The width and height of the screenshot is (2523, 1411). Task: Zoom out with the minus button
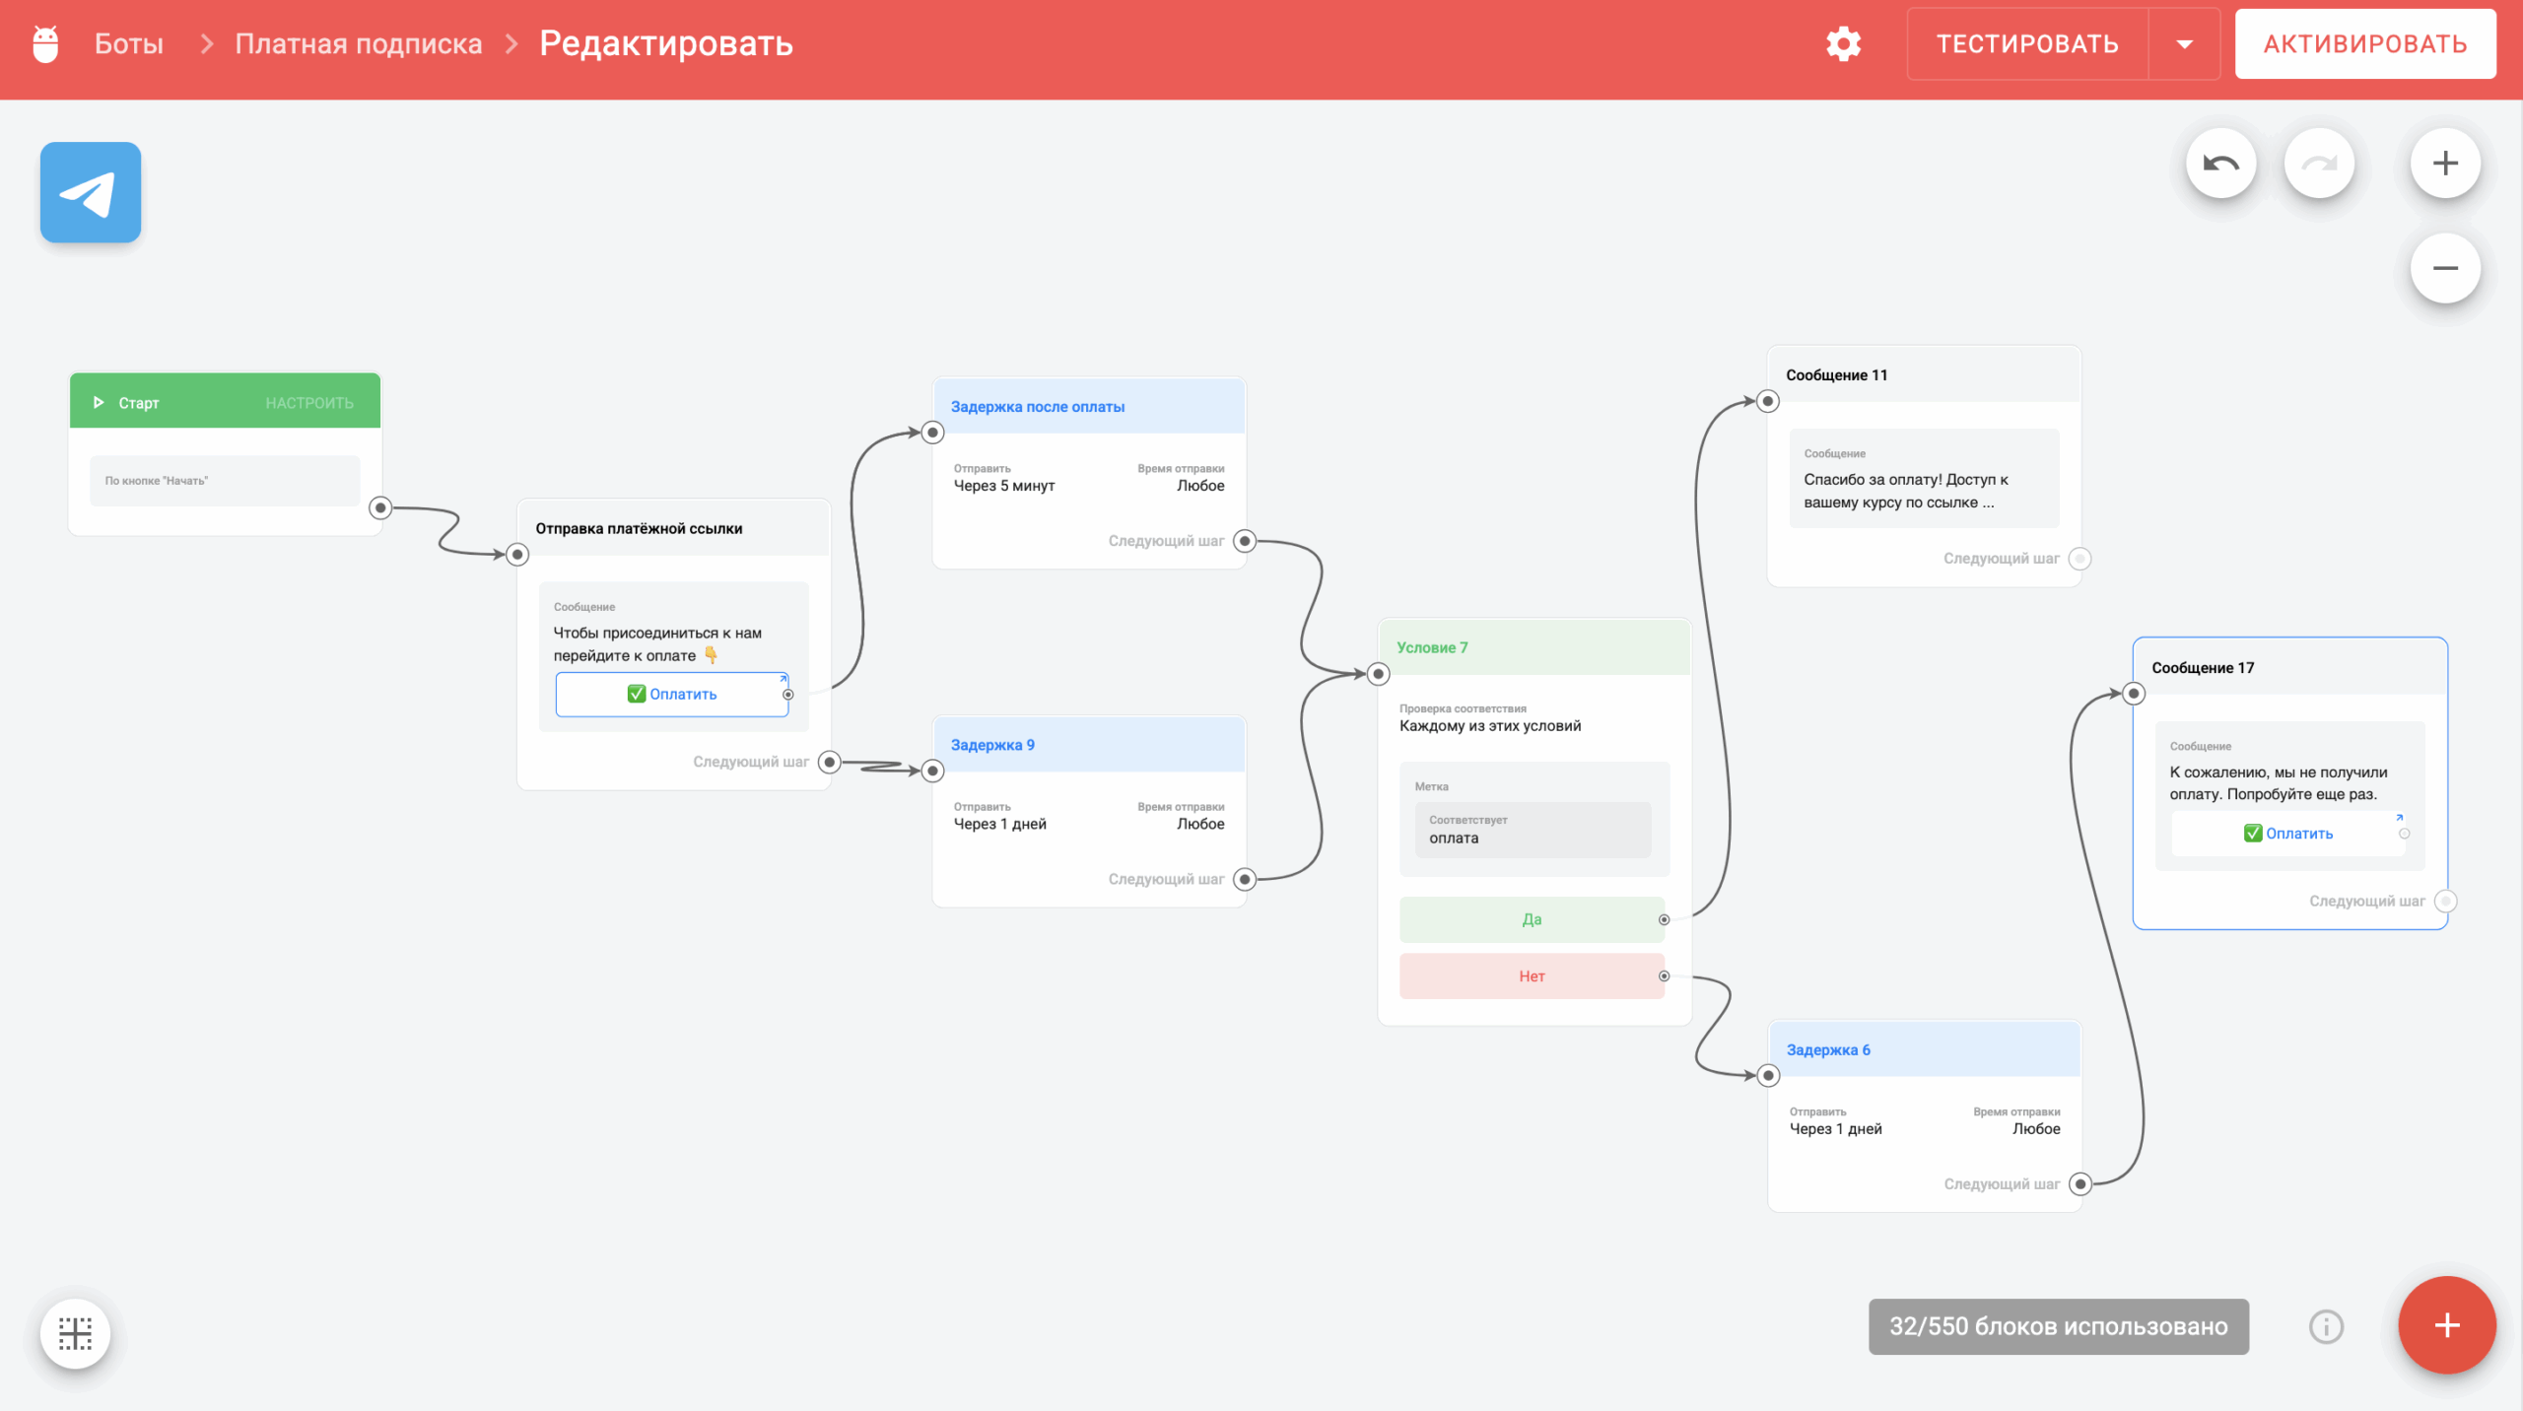[2444, 268]
